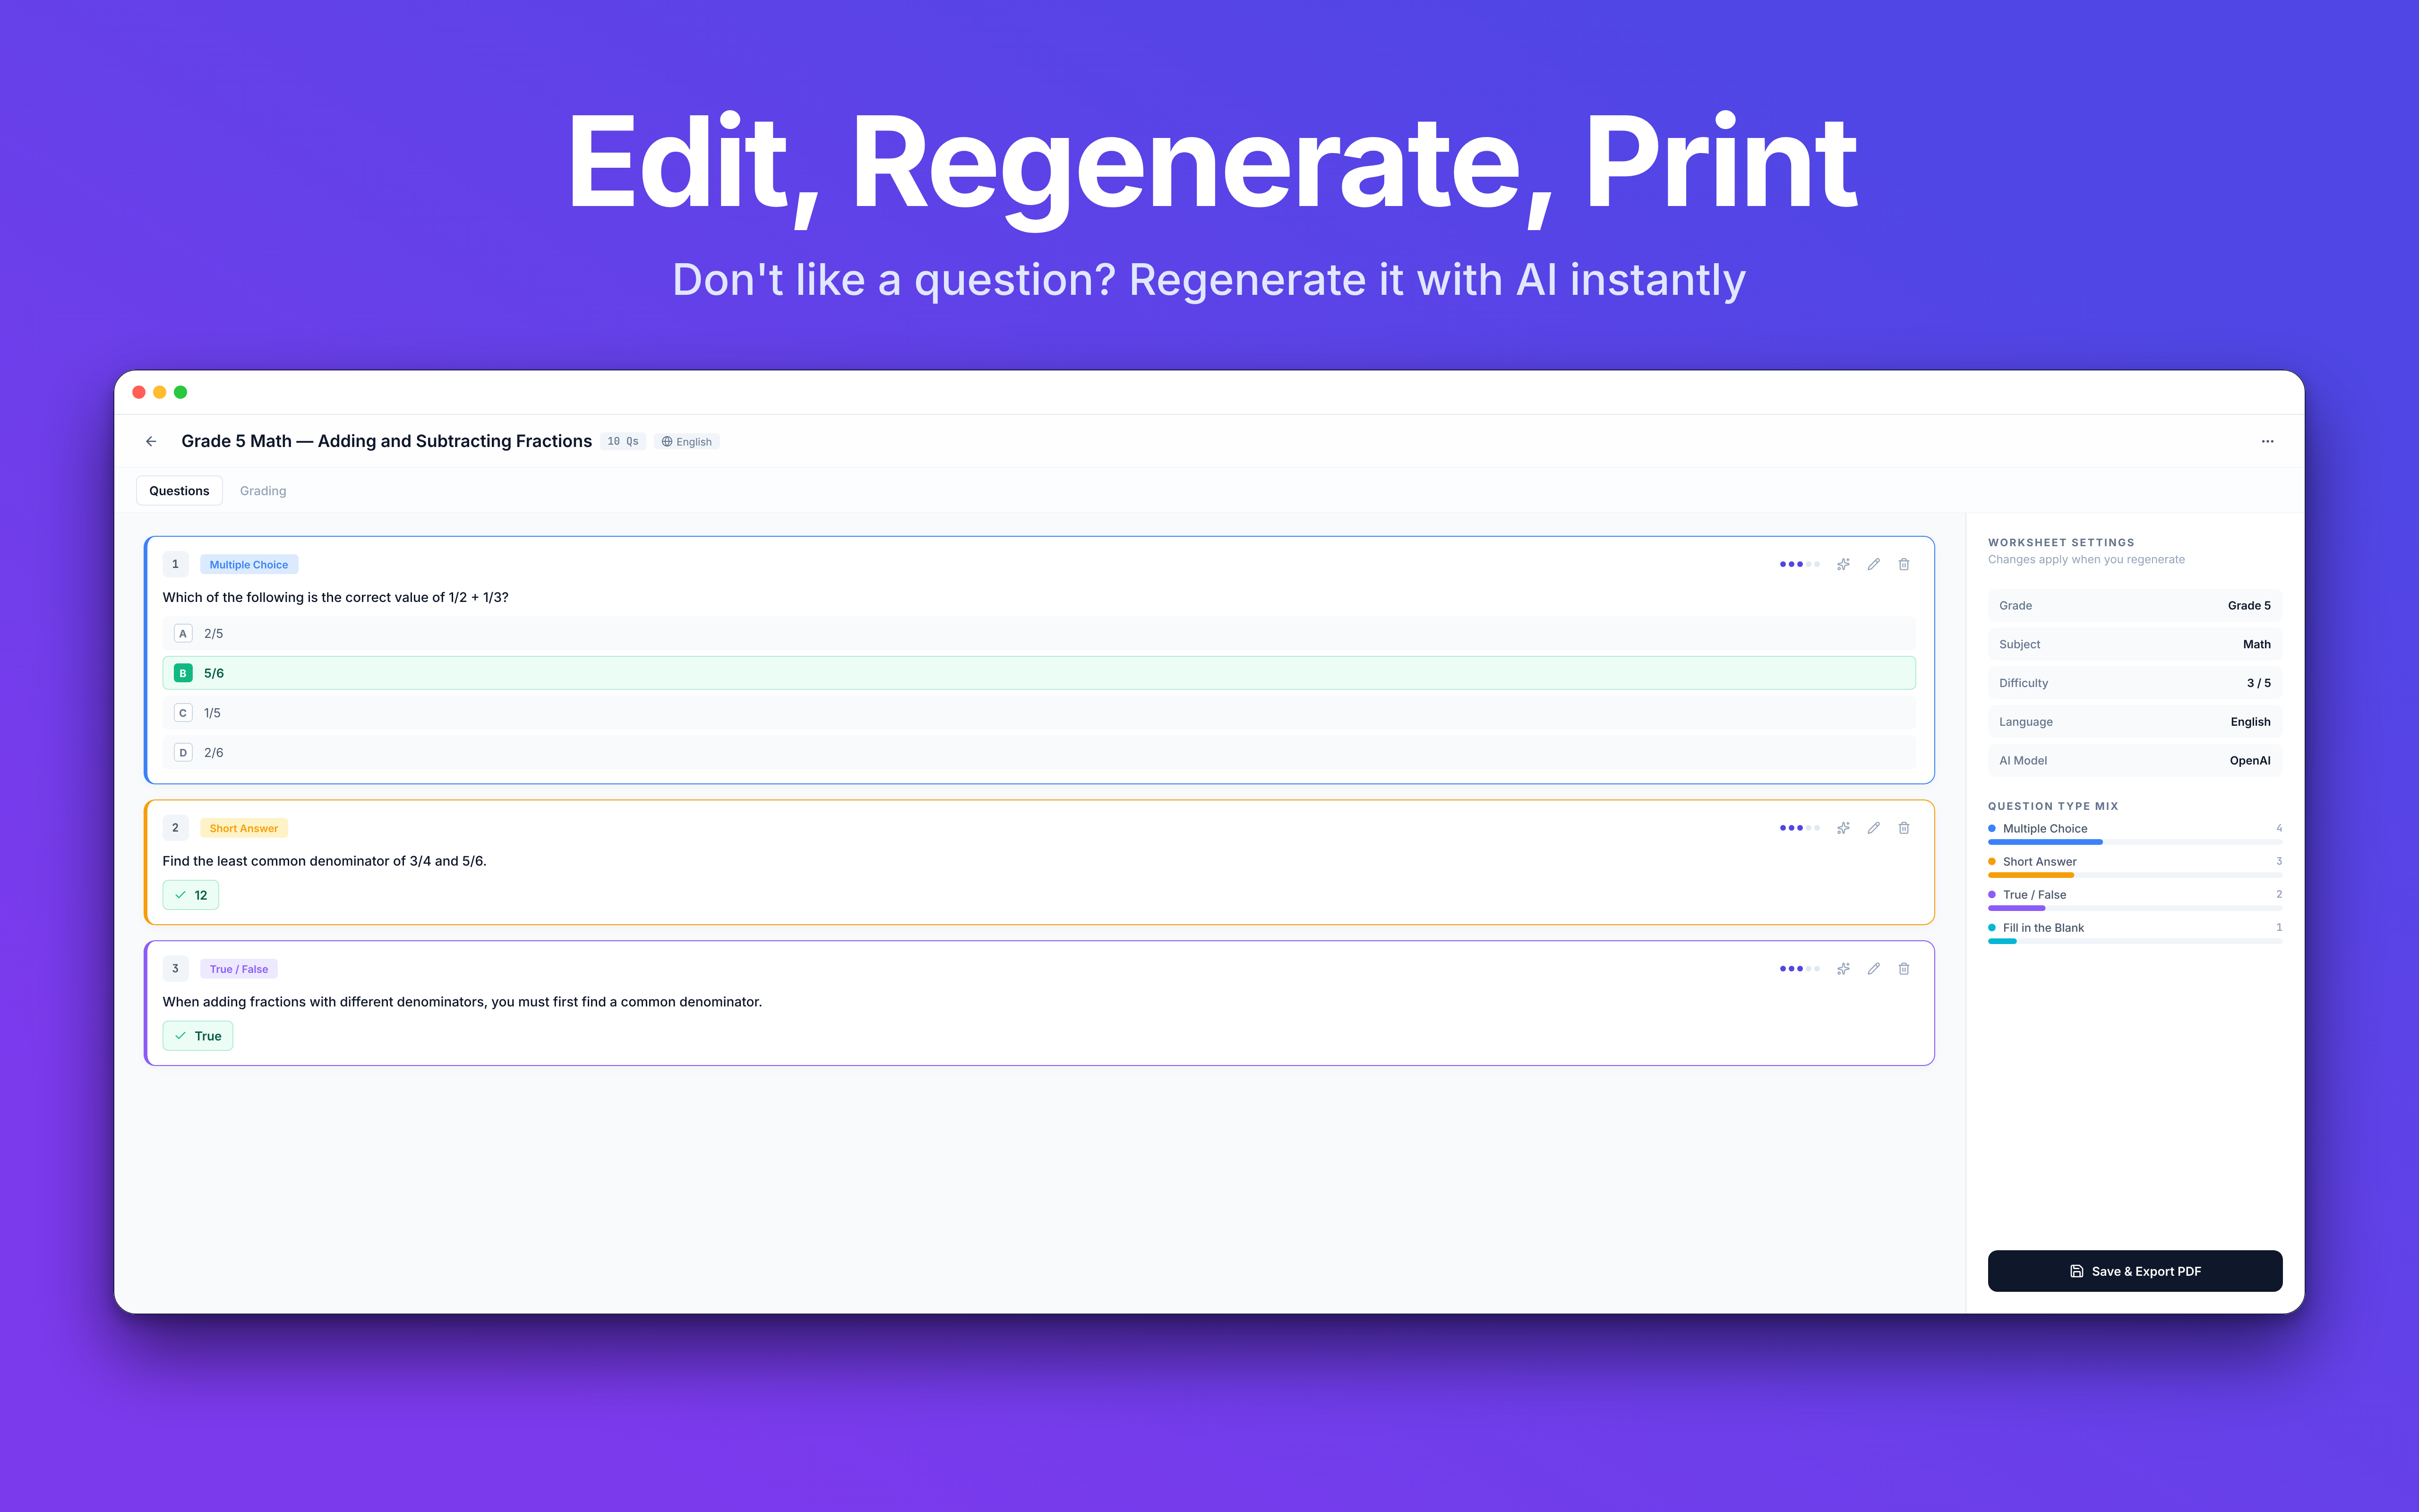This screenshot has height=1512, width=2419.
Task: Click the Short Answer type tag
Action: click(244, 828)
